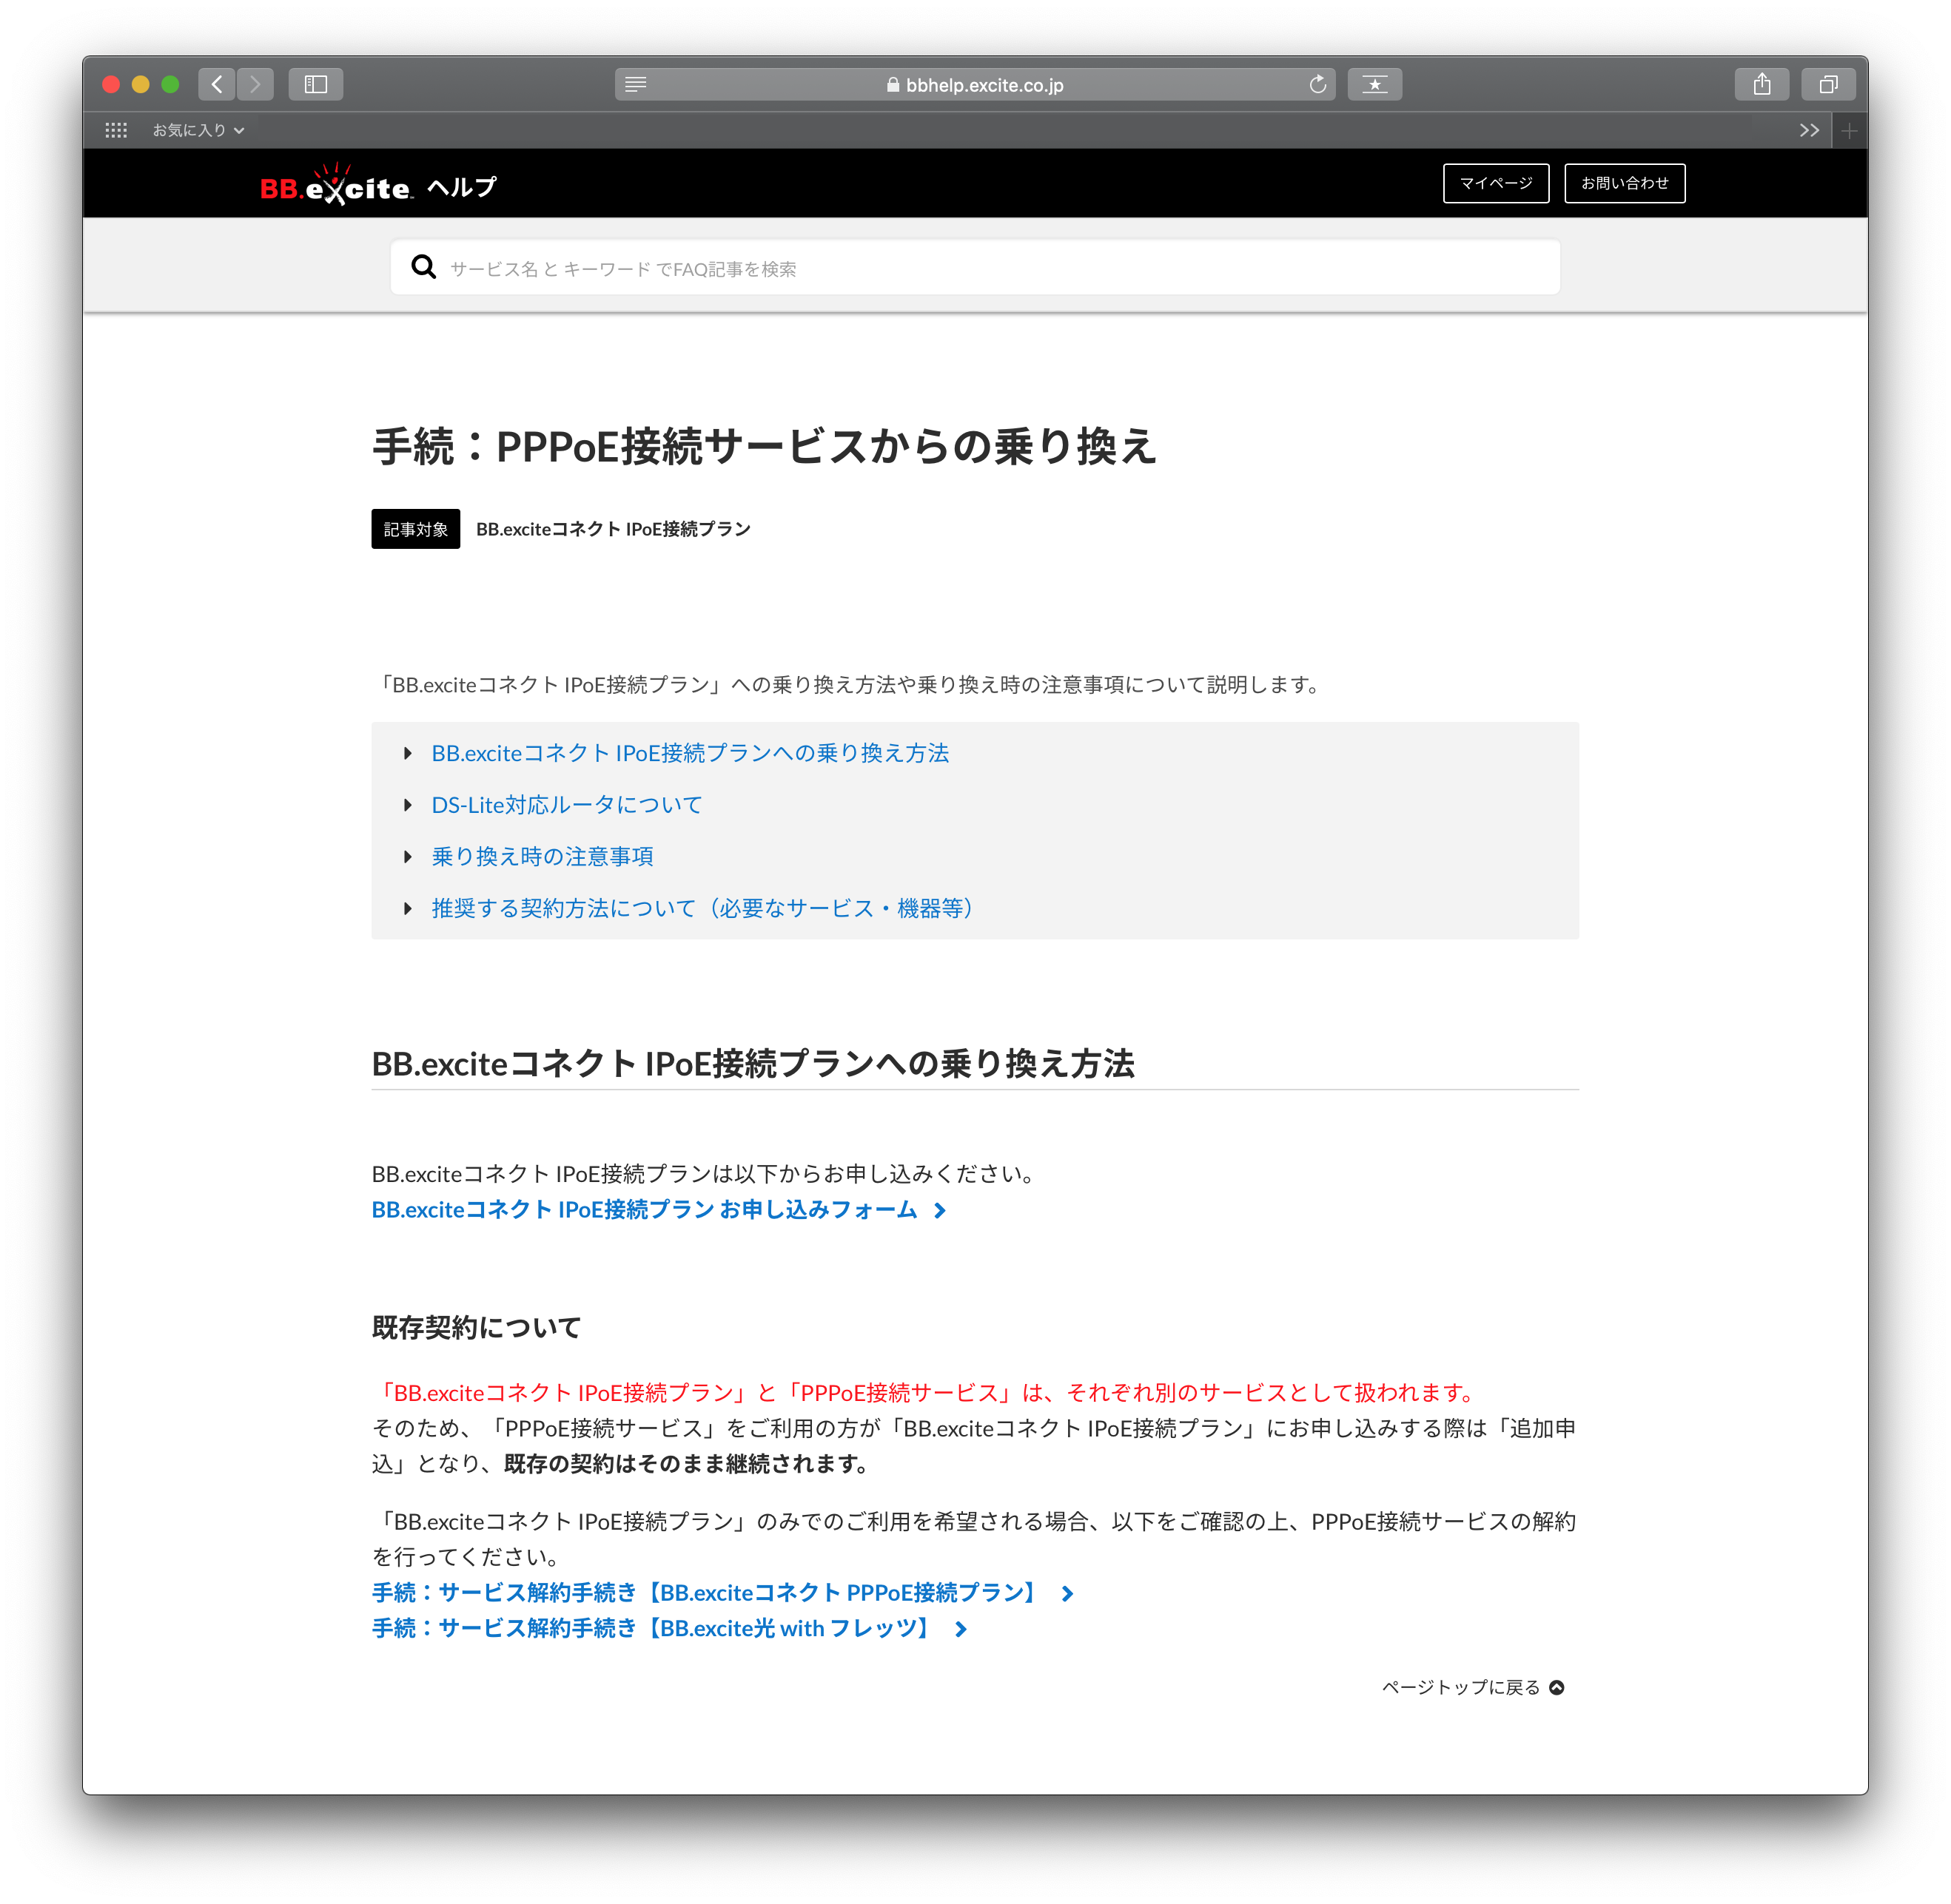
Task: Click the address bar bbhelp.excite.co.jp
Action: 975,85
